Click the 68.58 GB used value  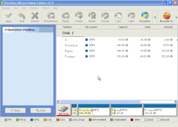pyautogui.click(x=145, y=45)
